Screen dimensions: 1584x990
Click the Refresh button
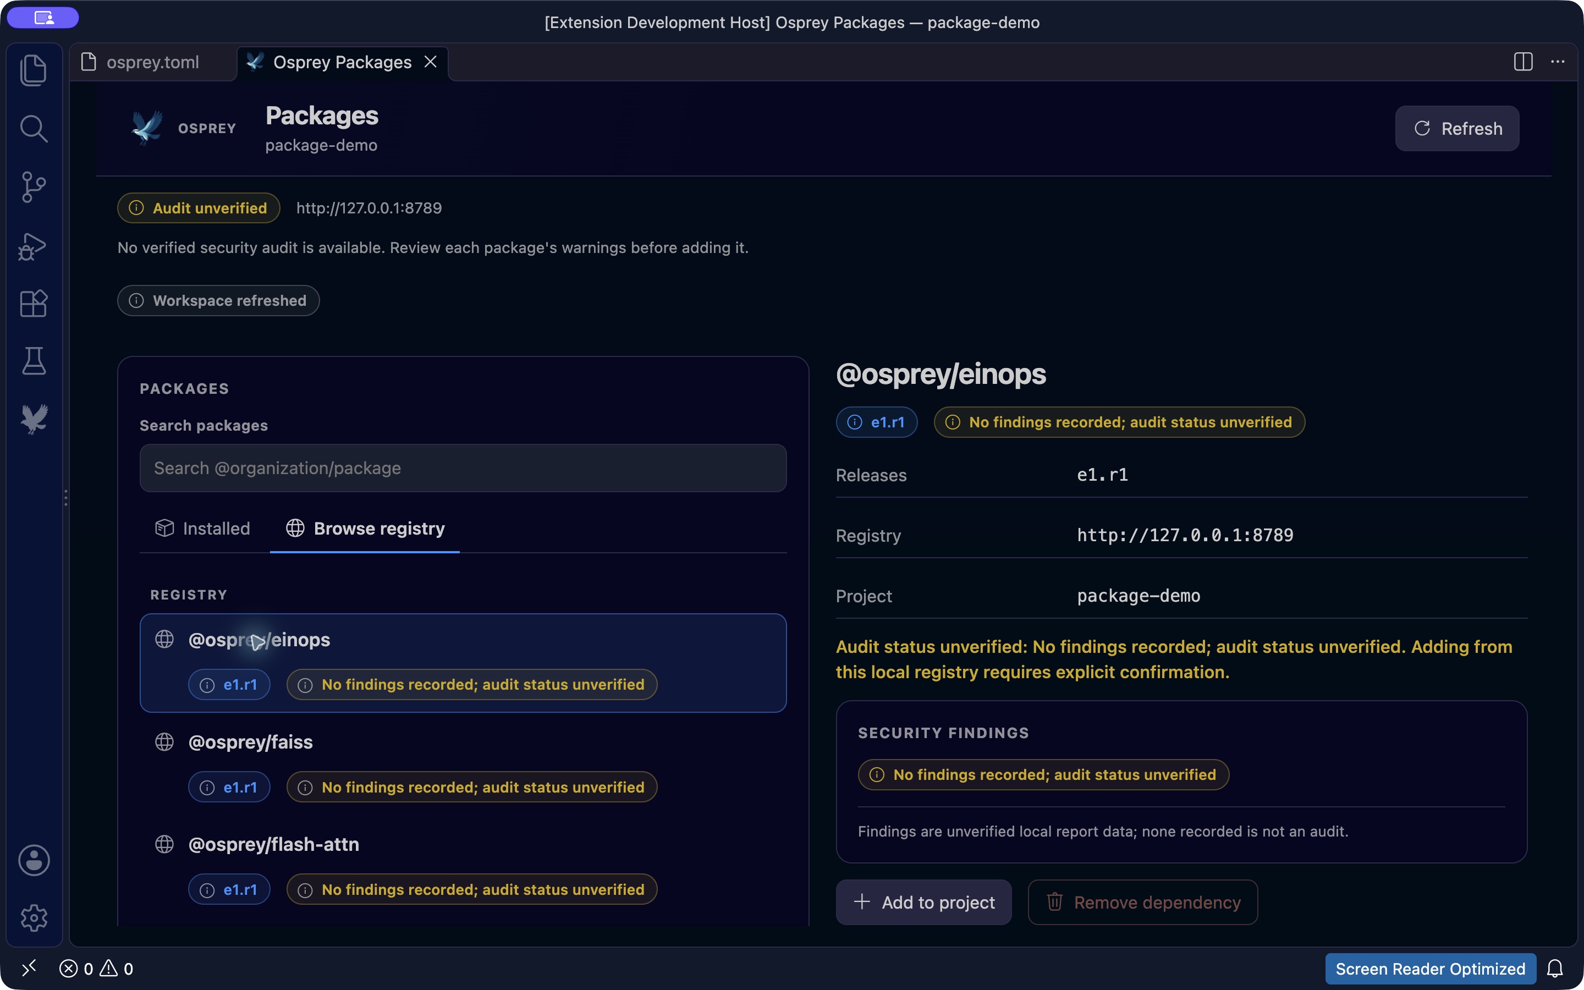1457,128
